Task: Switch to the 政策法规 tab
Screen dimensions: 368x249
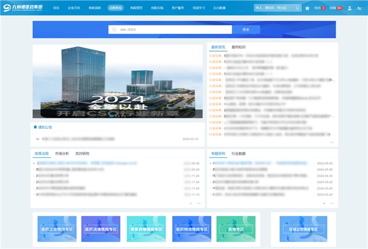Action: coord(41,153)
